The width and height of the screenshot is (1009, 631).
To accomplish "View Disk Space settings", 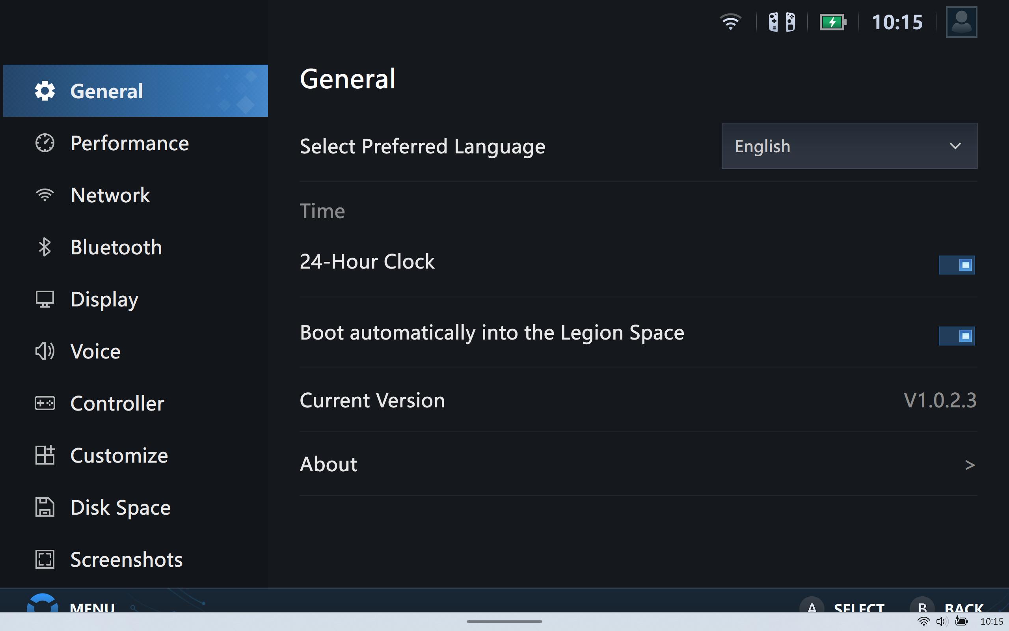I will pyautogui.click(x=136, y=507).
